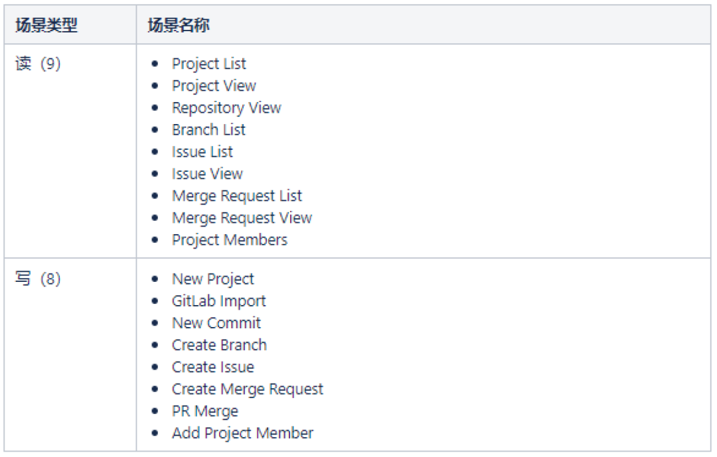Click the Project Members entry
Screen dimensions: 717x457
(x=230, y=239)
